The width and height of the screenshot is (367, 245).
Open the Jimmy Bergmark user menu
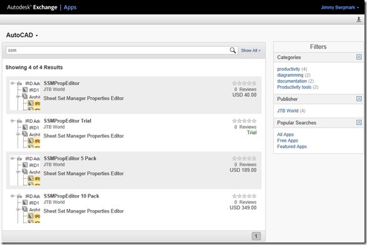coord(339,7)
